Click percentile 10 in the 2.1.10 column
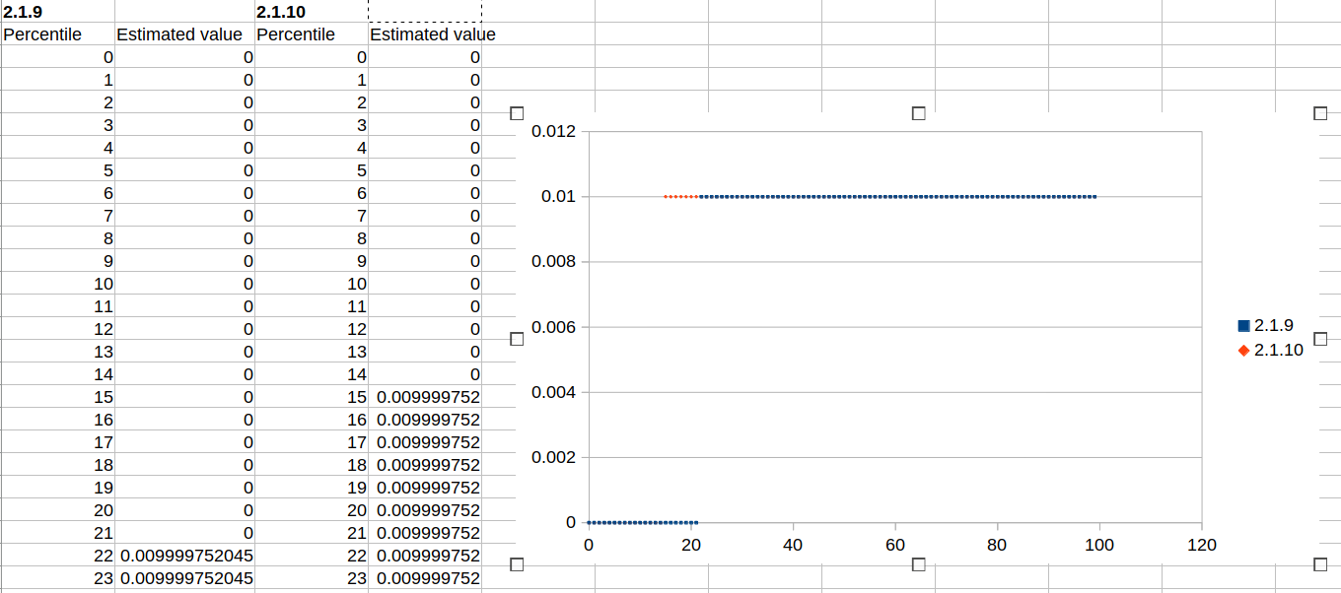This screenshot has height=593, width=1341. pos(311,284)
